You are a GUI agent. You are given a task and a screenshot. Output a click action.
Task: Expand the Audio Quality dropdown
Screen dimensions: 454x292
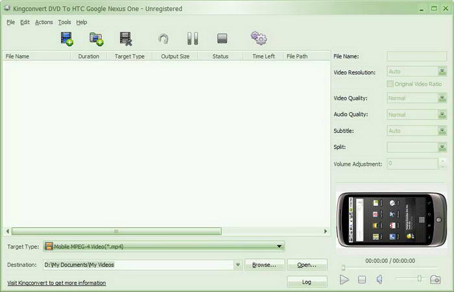(442, 115)
